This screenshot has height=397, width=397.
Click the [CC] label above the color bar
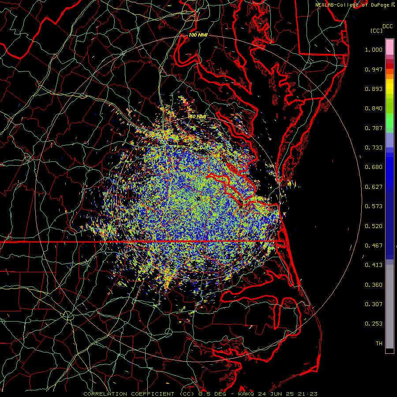377,31
